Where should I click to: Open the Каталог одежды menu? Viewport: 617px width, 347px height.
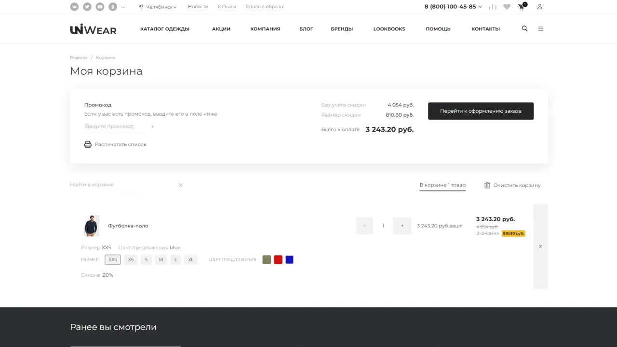coord(165,29)
